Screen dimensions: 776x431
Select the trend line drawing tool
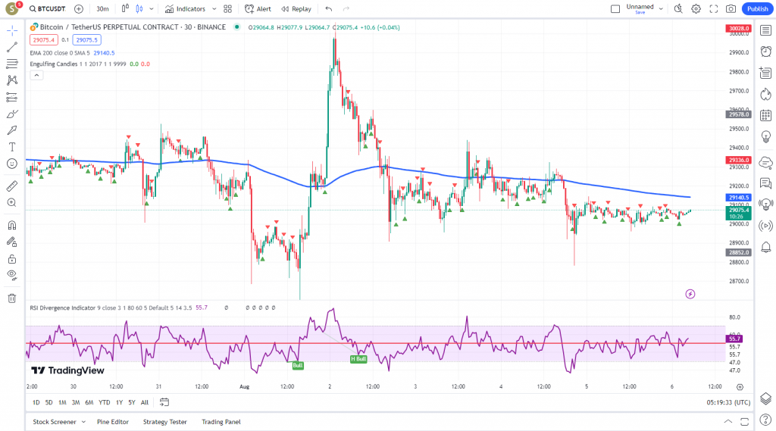(x=12, y=47)
